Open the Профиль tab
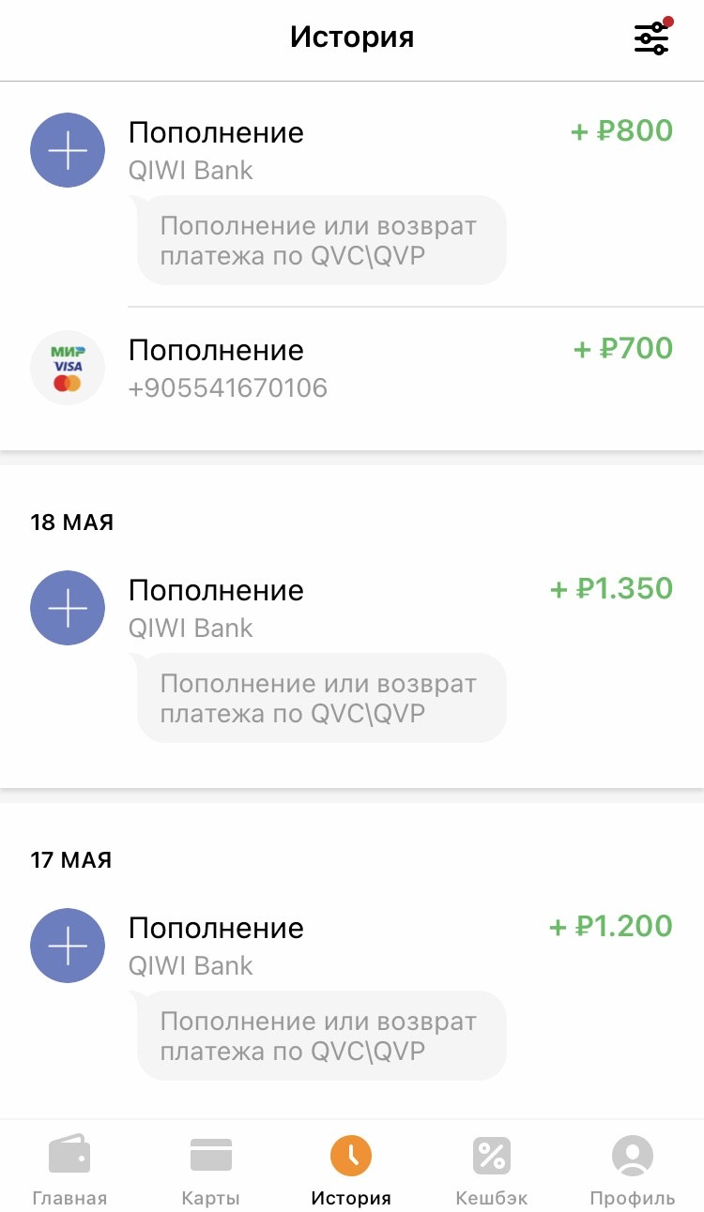704x1212 pixels. (633, 1169)
